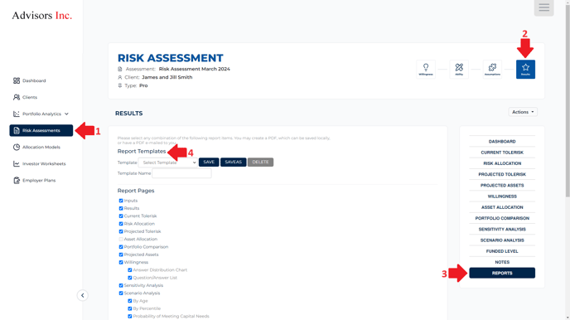Select the Ability step icon
Image resolution: width=570 pixels, height=320 pixels.
(x=459, y=69)
